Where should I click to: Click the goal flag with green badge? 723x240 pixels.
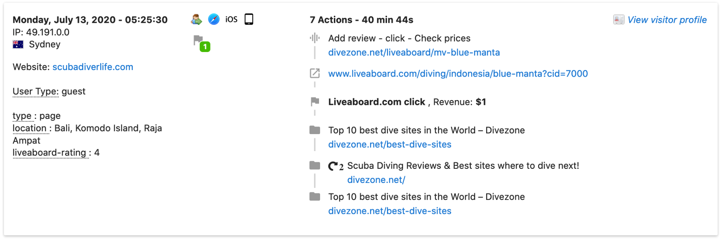pos(201,43)
